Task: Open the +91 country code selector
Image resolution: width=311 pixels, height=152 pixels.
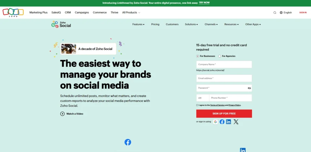Action: [203, 98]
